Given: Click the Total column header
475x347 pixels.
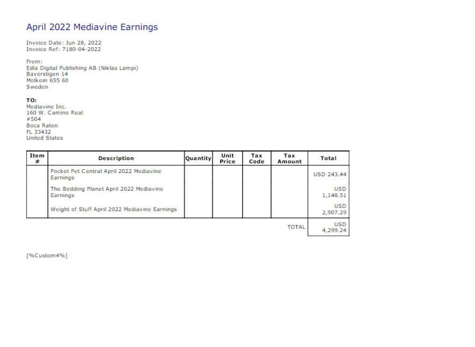Looking at the screenshot, I should click(328, 159).
